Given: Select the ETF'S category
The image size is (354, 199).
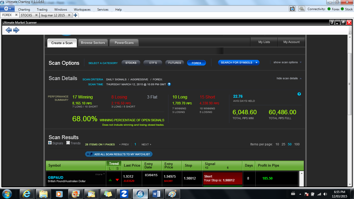Looking at the screenshot, I should pyautogui.click(x=153, y=63).
